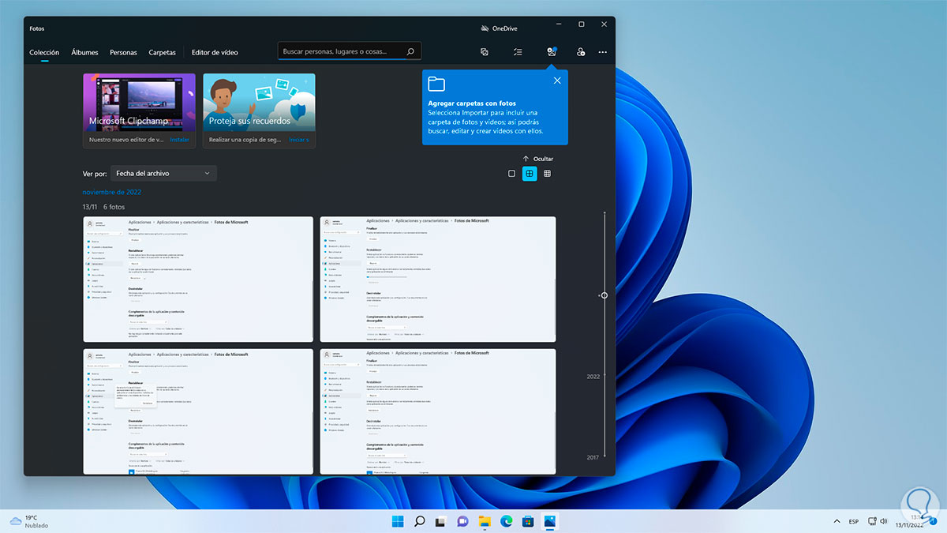This screenshot has height=533, width=947.
Task: Open the Microsoft Clipchamp promo card
Action: 139,111
